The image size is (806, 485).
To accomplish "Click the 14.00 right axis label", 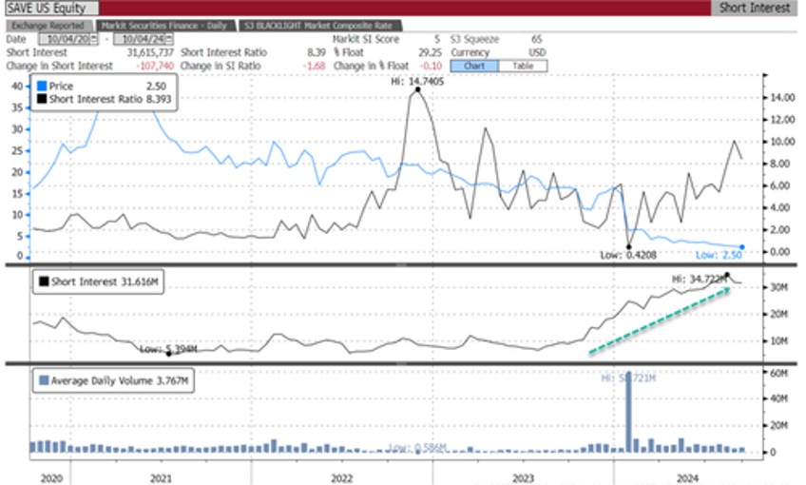I will (x=783, y=97).
